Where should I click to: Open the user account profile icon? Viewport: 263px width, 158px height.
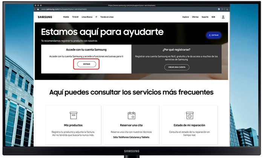click(x=223, y=17)
